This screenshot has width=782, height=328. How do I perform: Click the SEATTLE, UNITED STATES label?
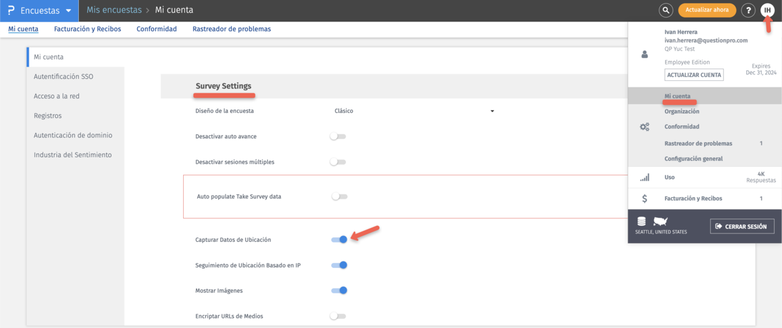(661, 232)
